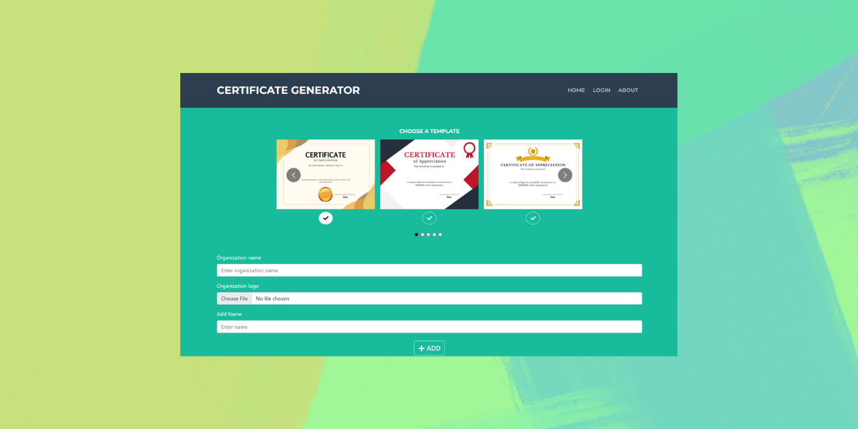Select the red appreciation template checkmark
This screenshot has height=429, width=858.
tap(429, 218)
